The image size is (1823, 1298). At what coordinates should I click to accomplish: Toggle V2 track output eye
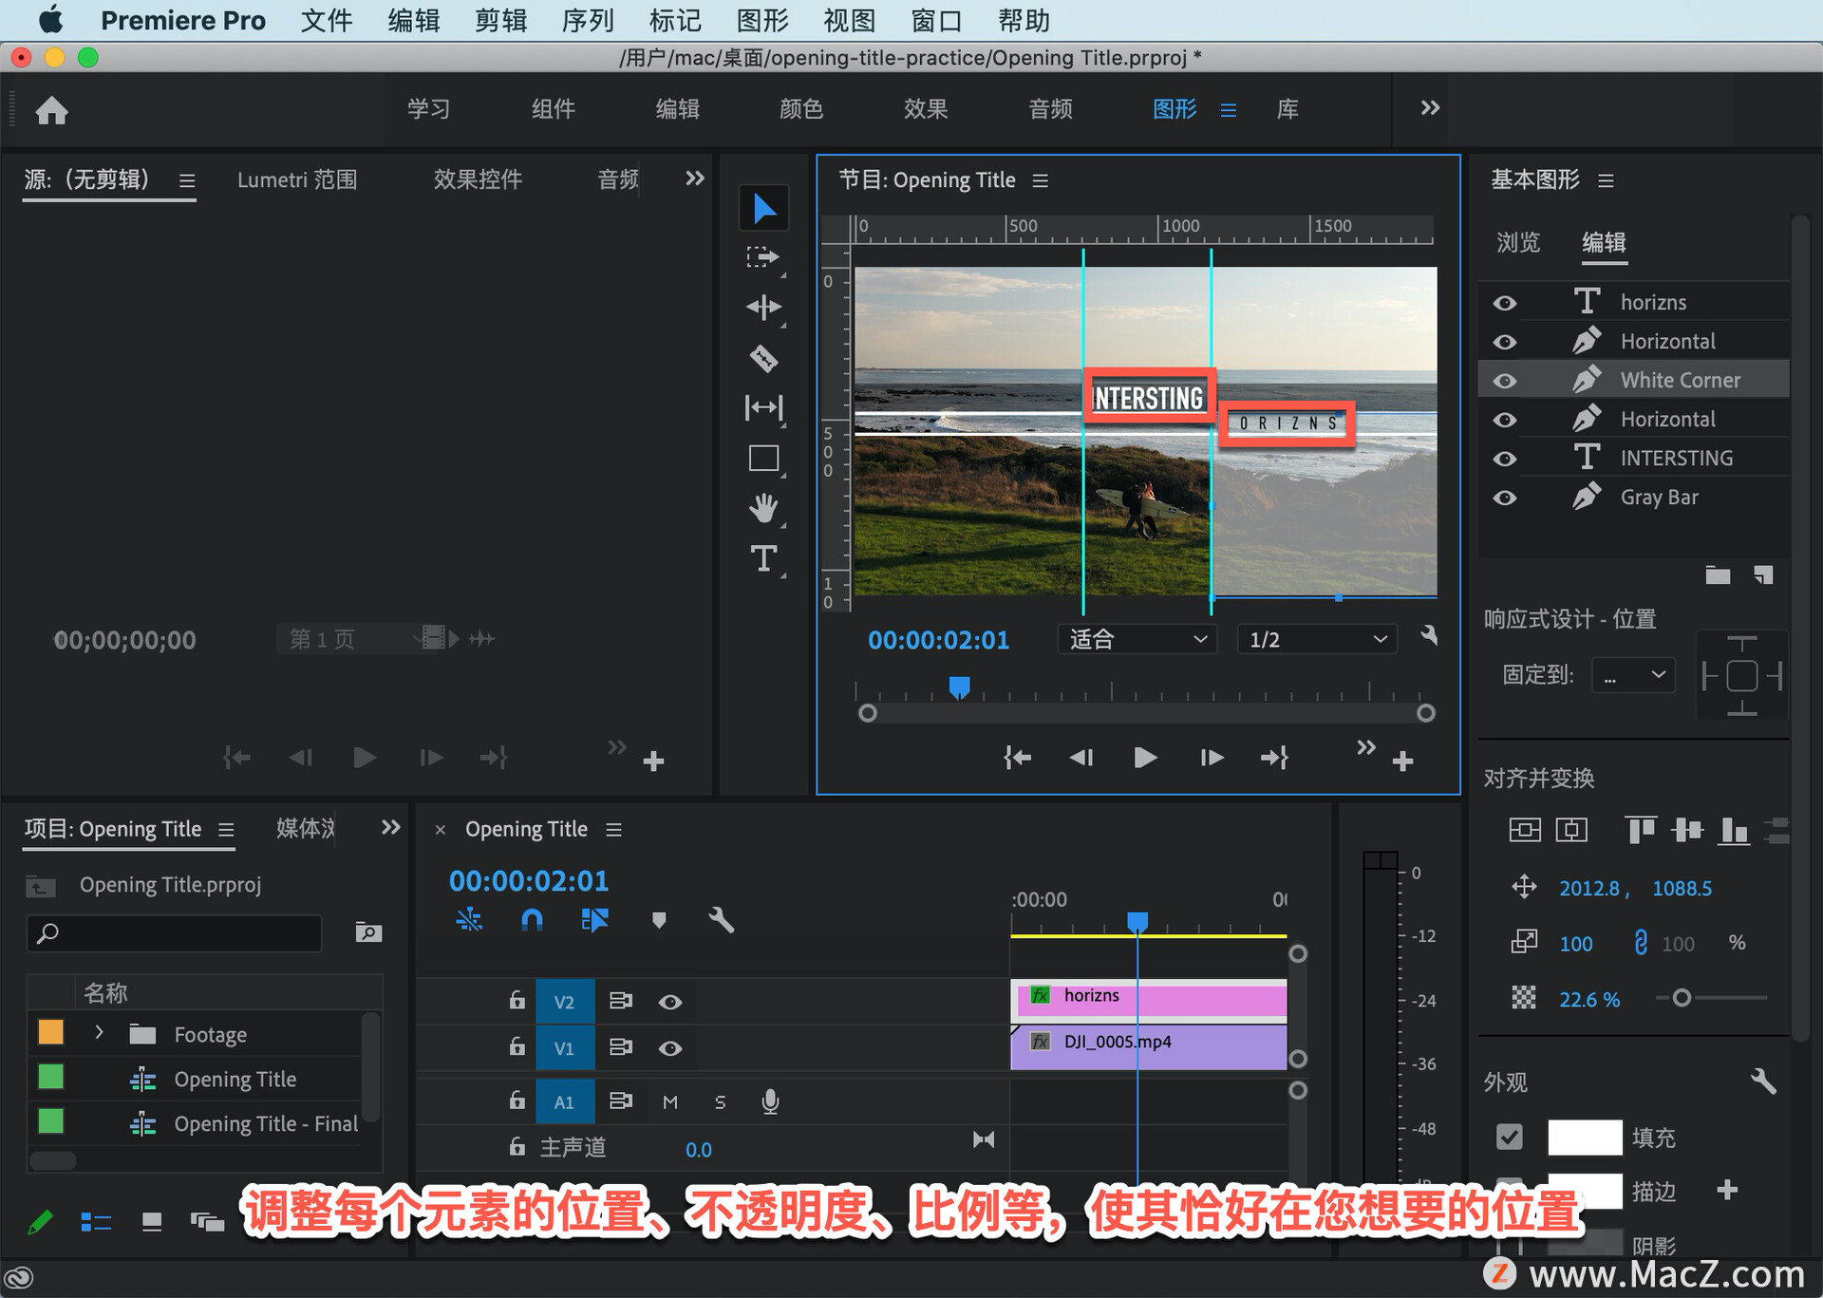[670, 1002]
